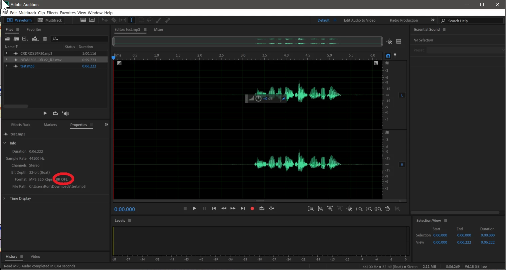Click the Play button in transport
The image size is (506, 270).
(x=195, y=208)
